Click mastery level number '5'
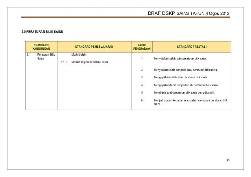This screenshot has width=251, height=177. coord(142,92)
